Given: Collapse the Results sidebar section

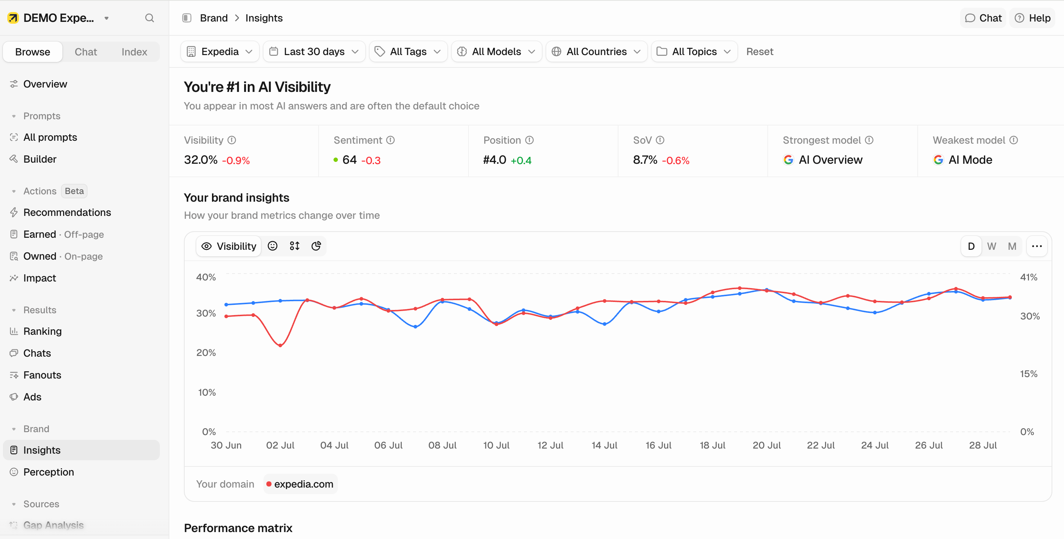Looking at the screenshot, I should (34, 310).
